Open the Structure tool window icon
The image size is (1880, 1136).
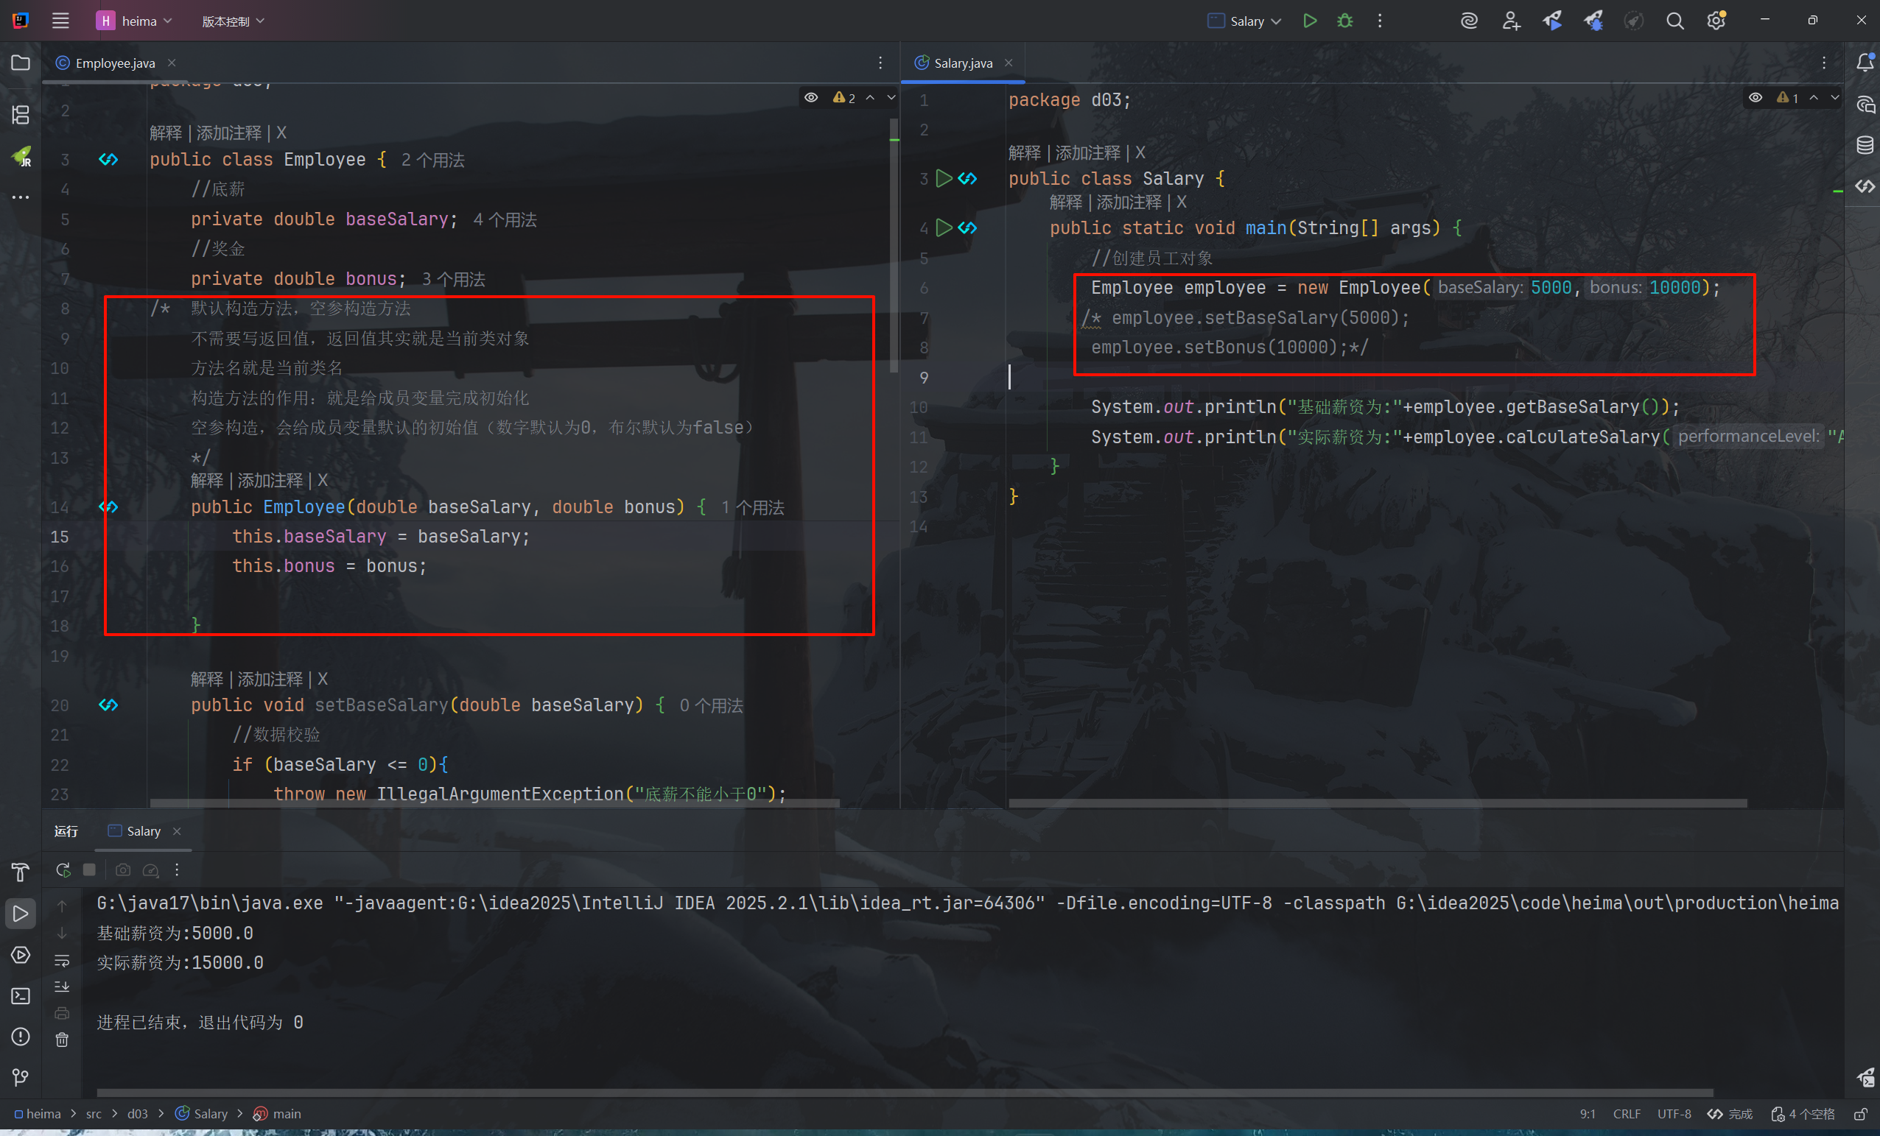pyautogui.click(x=21, y=114)
